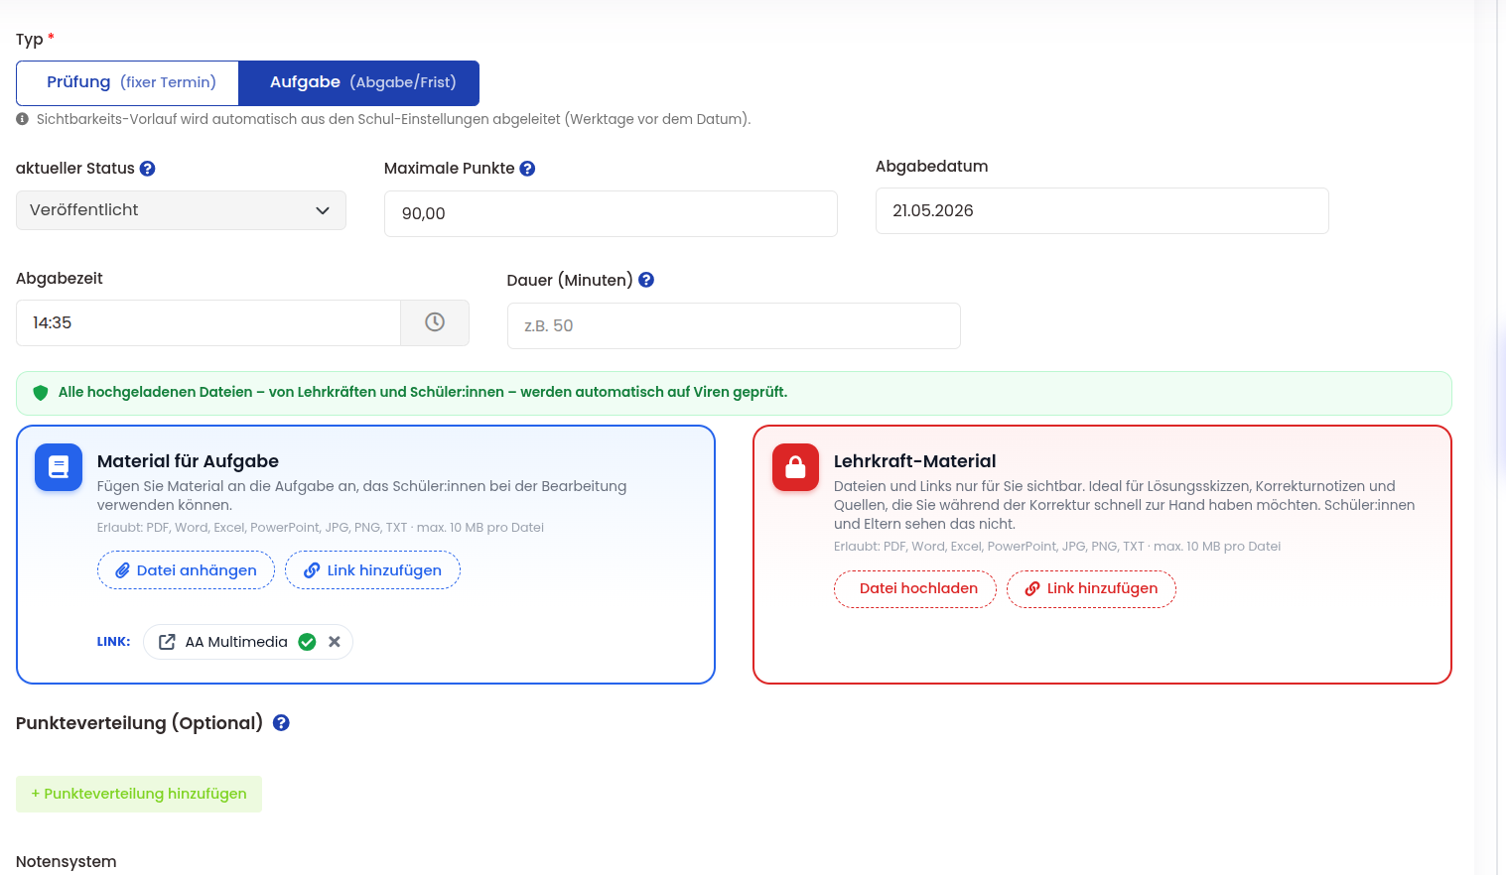Remove the AA Multimedia link with X
Image resolution: width=1506 pixels, height=875 pixels.
(335, 642)
